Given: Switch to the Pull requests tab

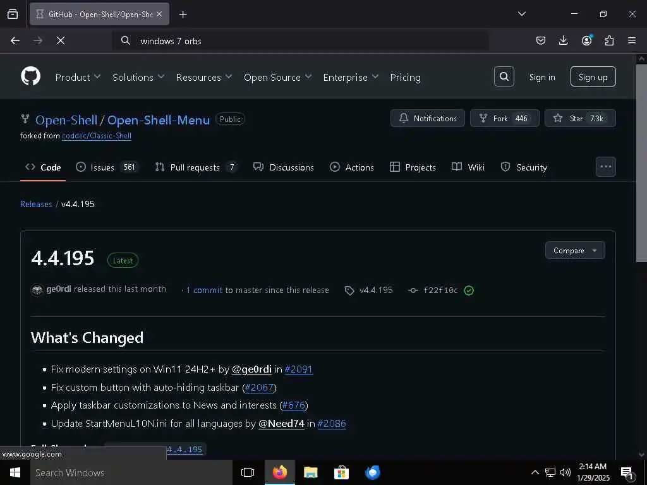Looking at the screenshot, I should pyautogui.click(x=196, y=167).
